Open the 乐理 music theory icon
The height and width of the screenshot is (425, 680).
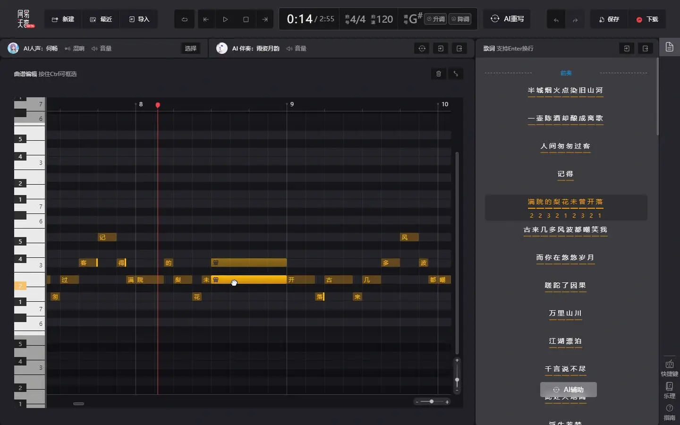coord(669,390)
